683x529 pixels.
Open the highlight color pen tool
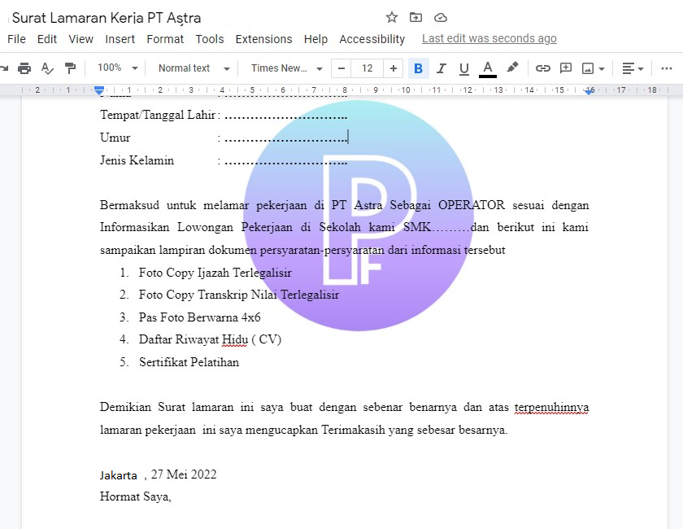point(512,68)
